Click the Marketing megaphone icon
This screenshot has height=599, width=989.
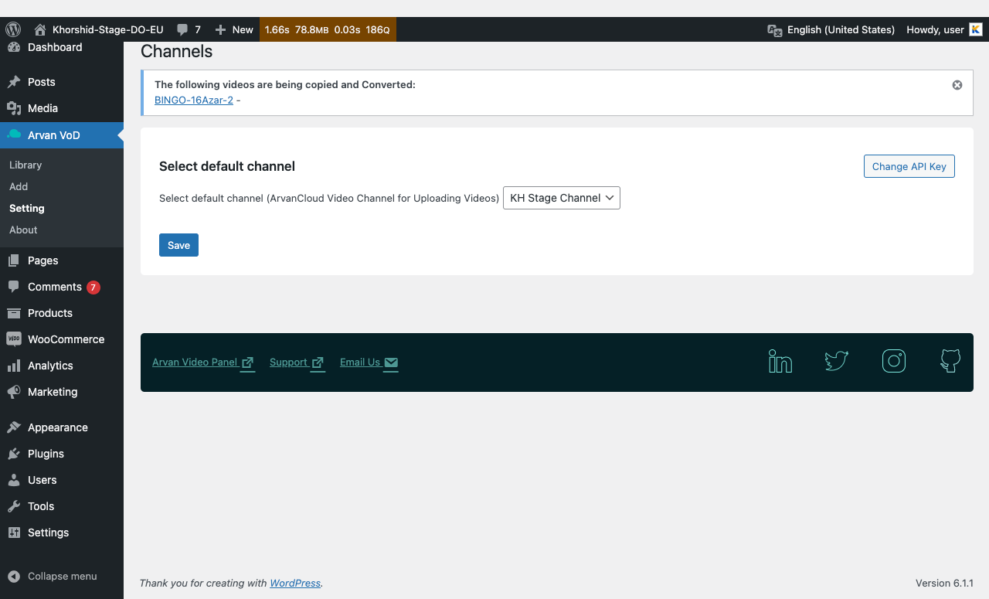tap(14, 392)
